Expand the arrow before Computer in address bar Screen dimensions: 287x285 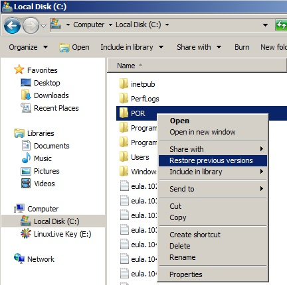tap(68, 25)
